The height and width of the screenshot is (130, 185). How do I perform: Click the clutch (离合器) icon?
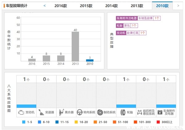point(62,112)
